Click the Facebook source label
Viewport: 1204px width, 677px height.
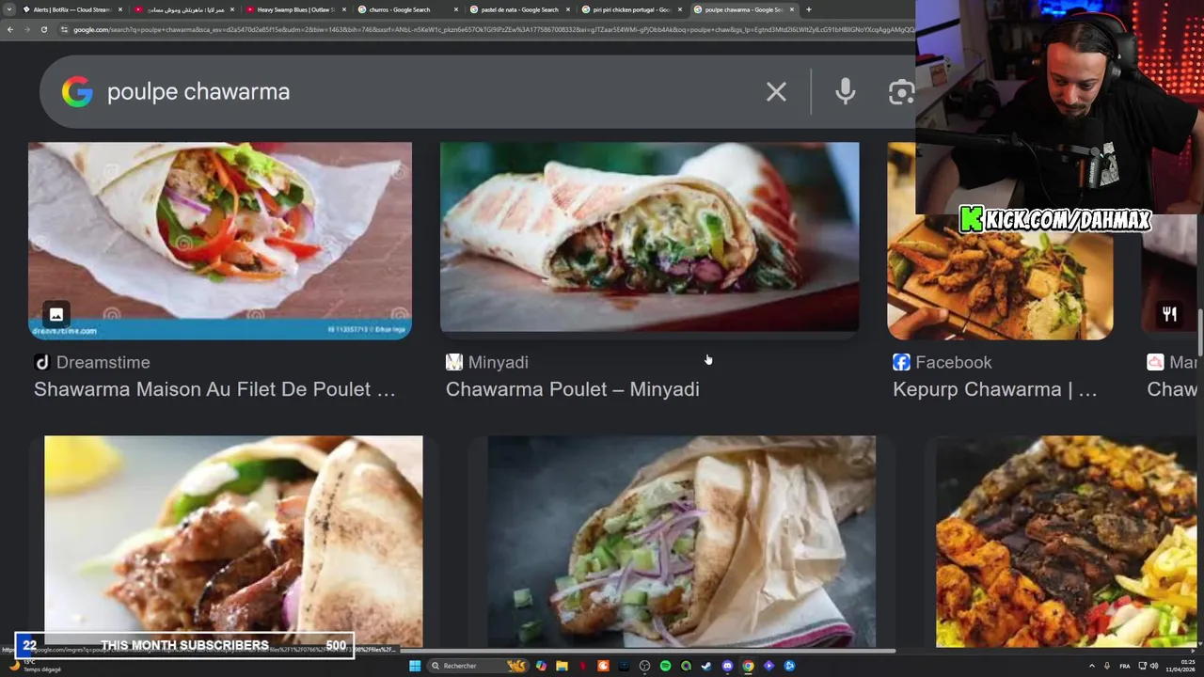coord(953,362)
